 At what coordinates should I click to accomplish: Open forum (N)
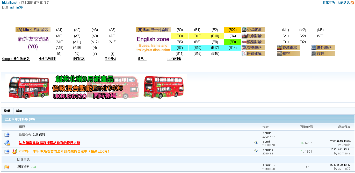(95, 48)
